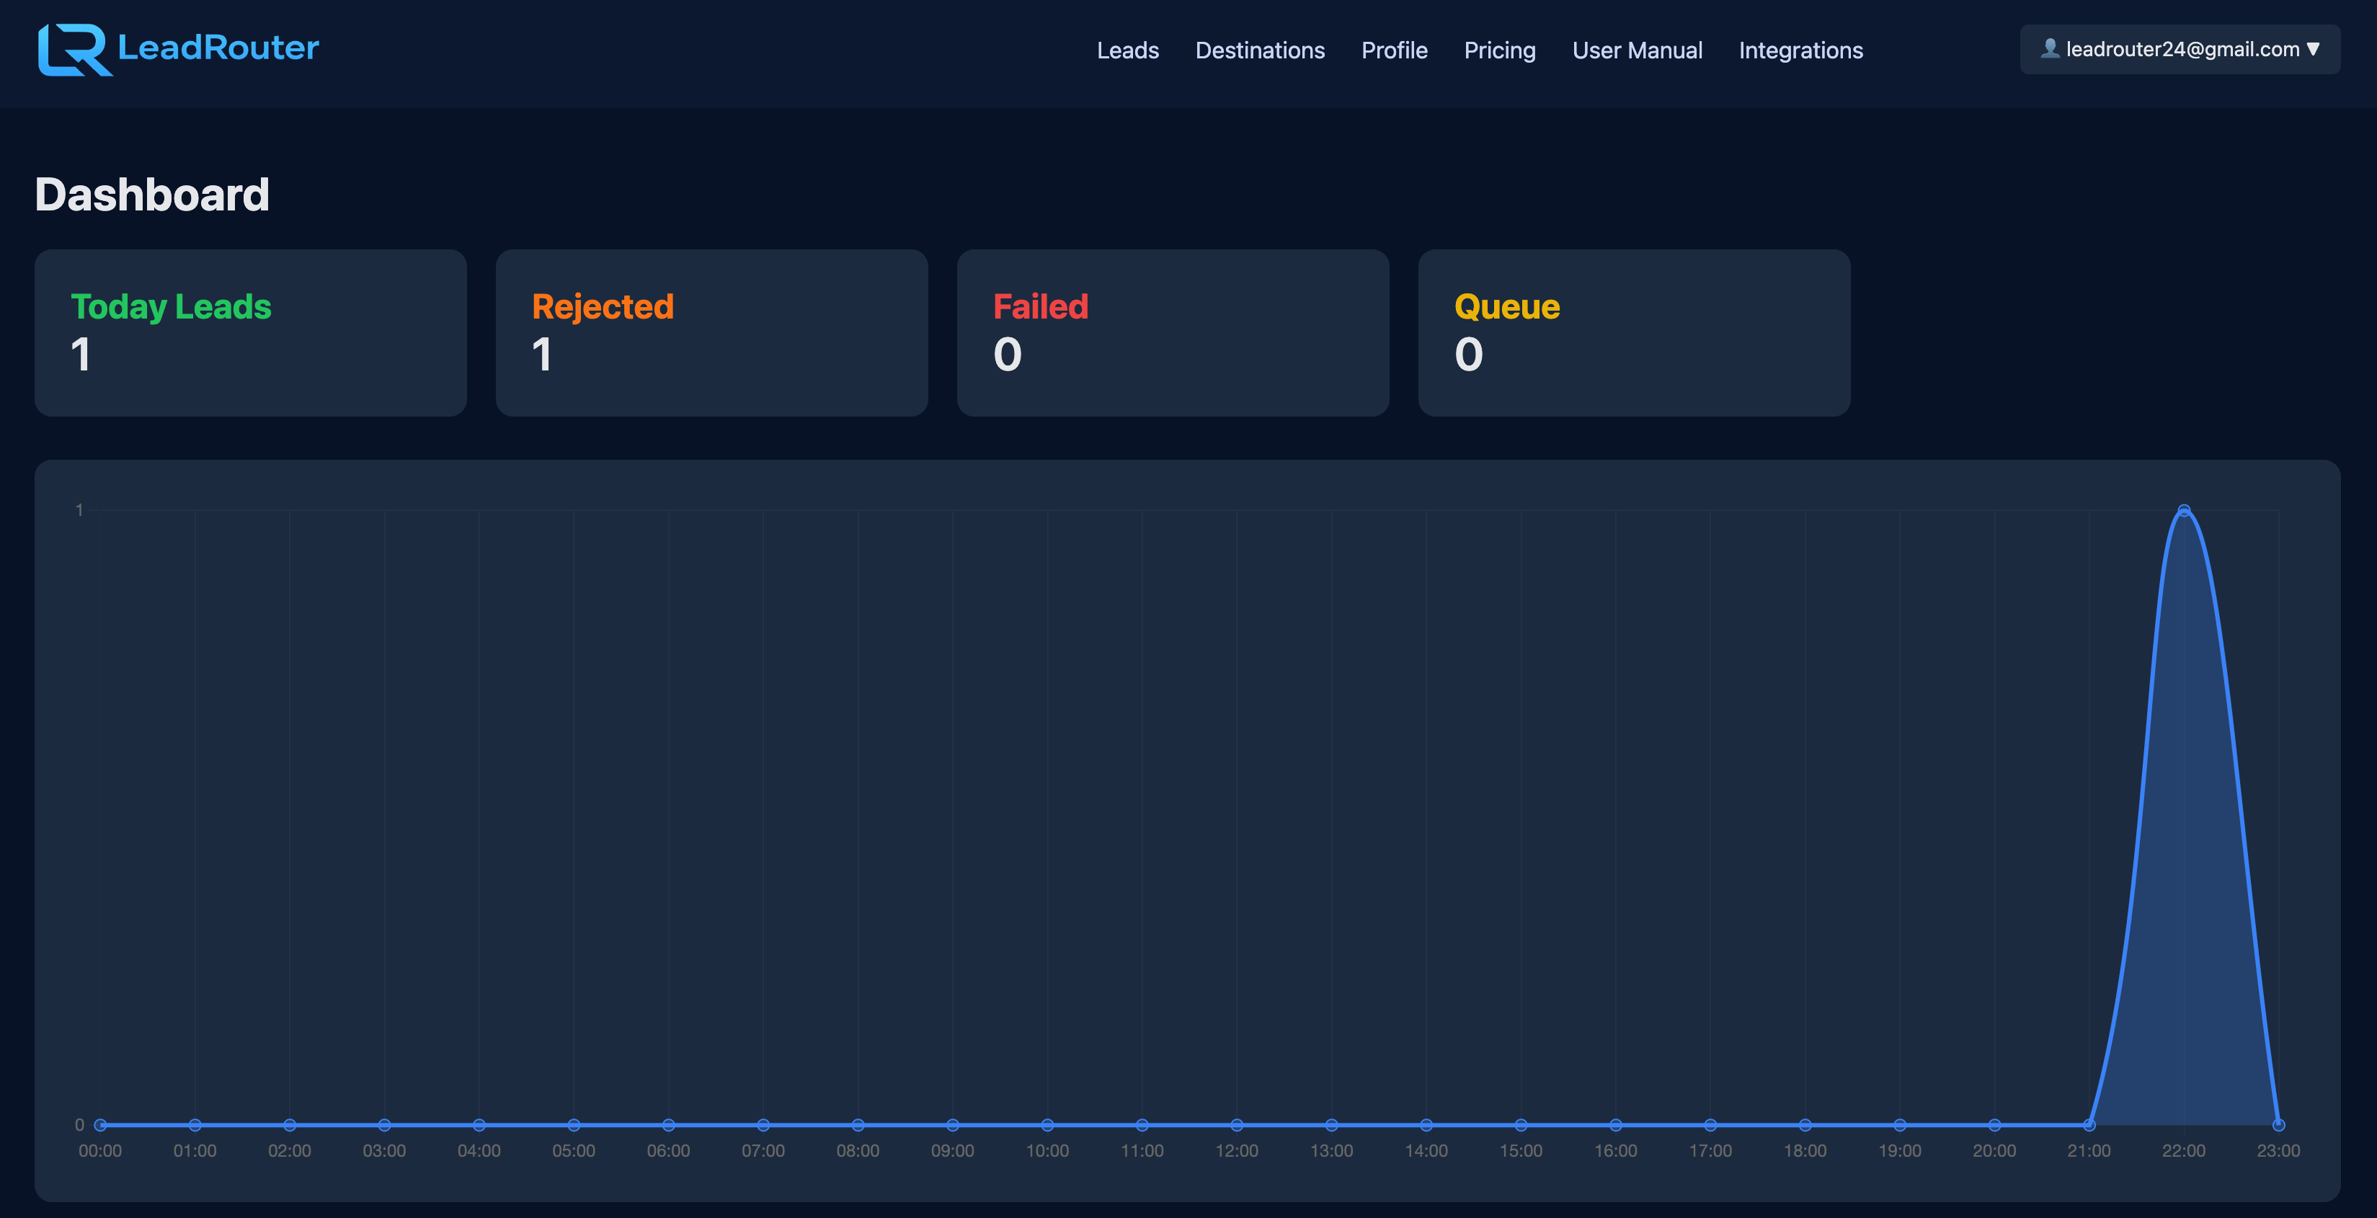Screen dimensions: 2377x1218
Task: Open the Profile menu item
Action: tap(1395, 50)
